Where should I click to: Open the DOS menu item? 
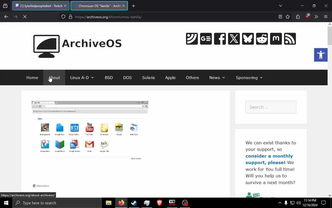click(127, 77)
